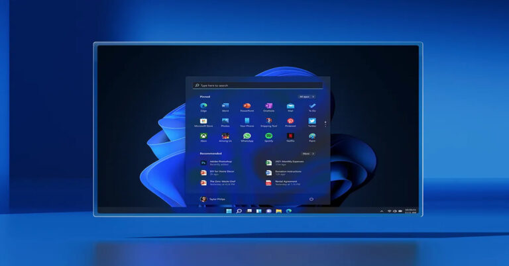Viewport: 509px width, 266px height.
Task: Open Chat from the taskbar
Action: (269, 211)
